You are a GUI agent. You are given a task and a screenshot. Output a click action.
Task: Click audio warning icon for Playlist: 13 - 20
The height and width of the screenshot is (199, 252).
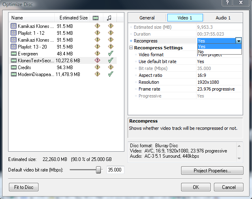tap(110, 47)
